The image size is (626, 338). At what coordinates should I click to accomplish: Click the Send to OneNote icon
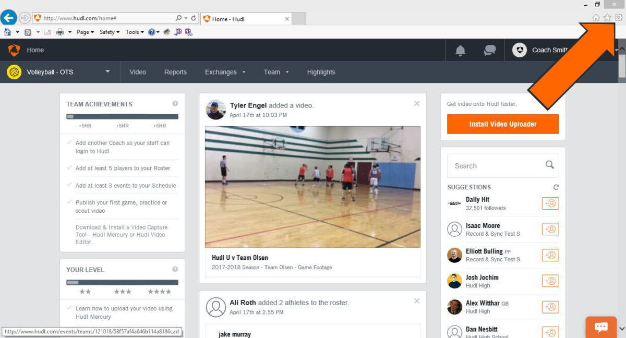pyautogui.click(x=178, y=32)
